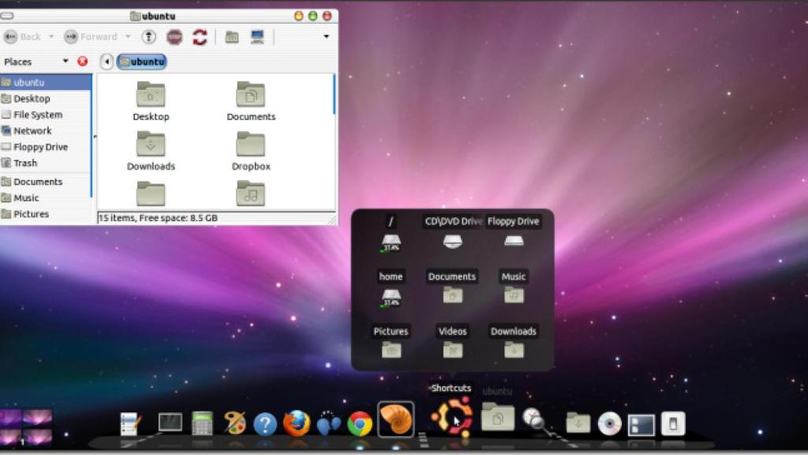Click the Computer icon in the toolbar

click(x=256, y=36)
